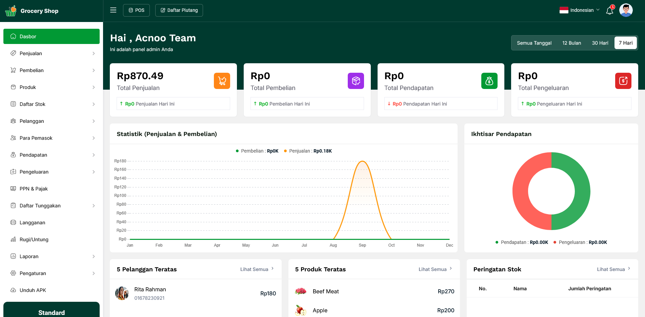Select the Rita Rahman customer row
Screen dimensions: 645x317
click(x=196, y=293)
